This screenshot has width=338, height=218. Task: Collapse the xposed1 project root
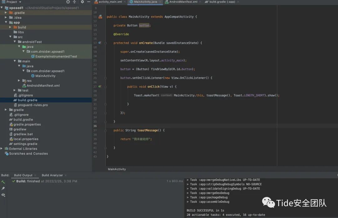pyautogui.click(x=2, y=8)
